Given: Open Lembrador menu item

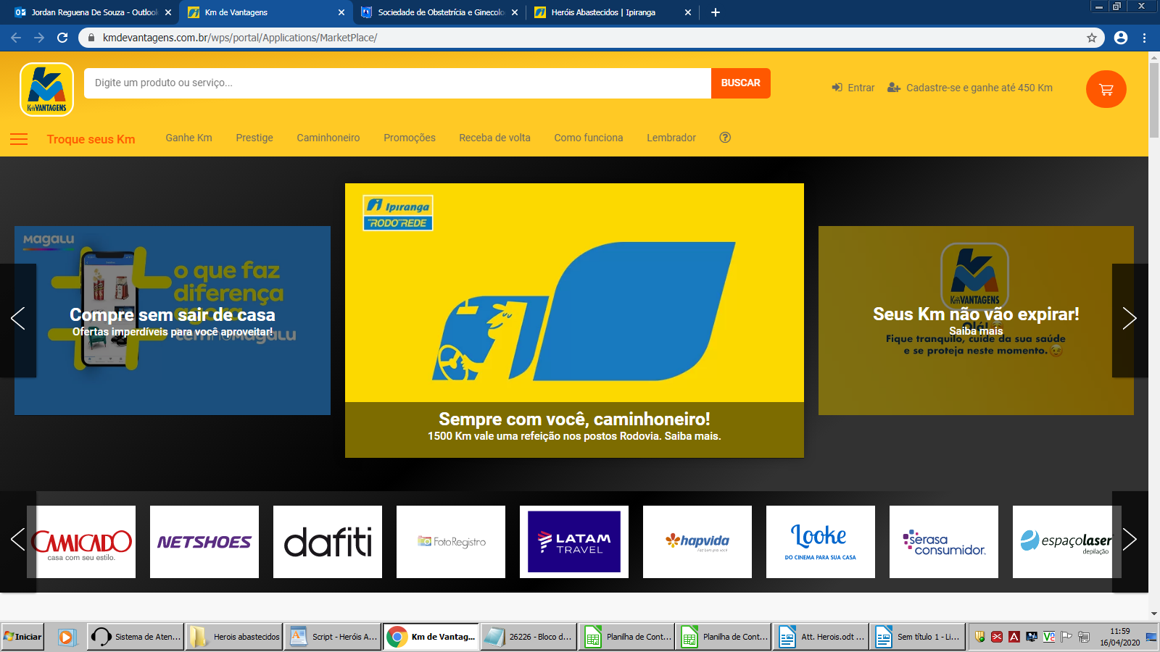Looking at the screenshot, I should click(x=671, y=138).
